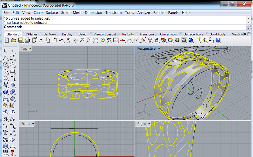Expand the Perspective viewport dropdown arrow
Screen dimensions: 253x157
click(x=159, y=48)
